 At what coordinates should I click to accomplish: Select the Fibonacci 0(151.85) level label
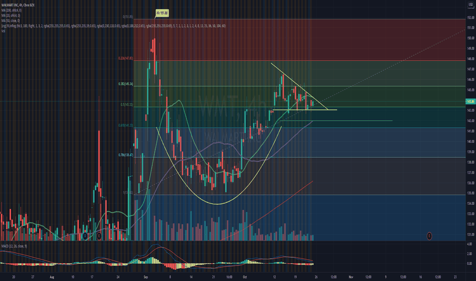pos(128,17)
